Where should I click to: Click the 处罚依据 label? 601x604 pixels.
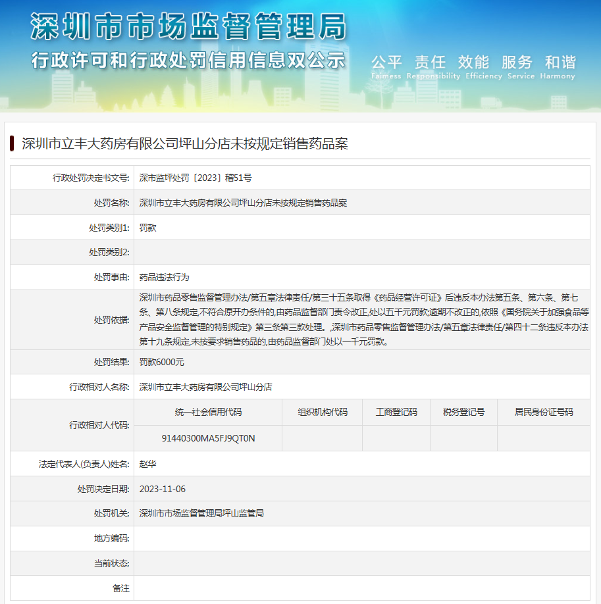(112, 320)
